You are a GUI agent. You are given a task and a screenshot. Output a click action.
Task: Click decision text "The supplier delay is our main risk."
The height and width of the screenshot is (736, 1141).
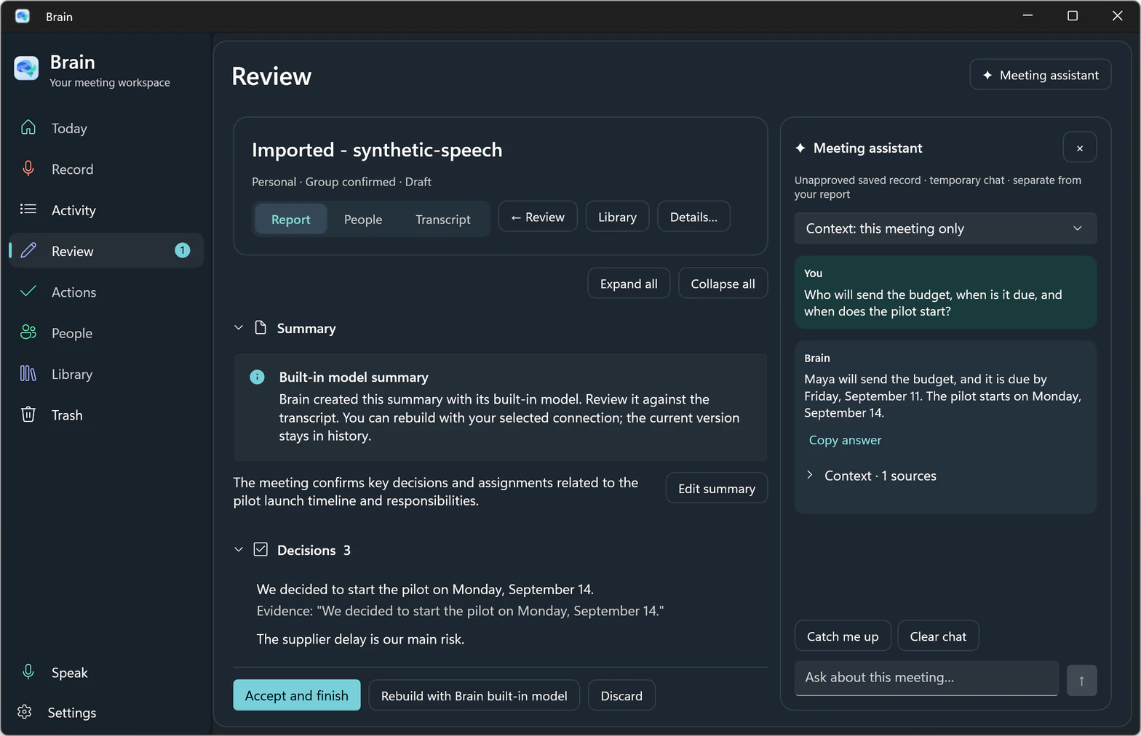point(360,639)
